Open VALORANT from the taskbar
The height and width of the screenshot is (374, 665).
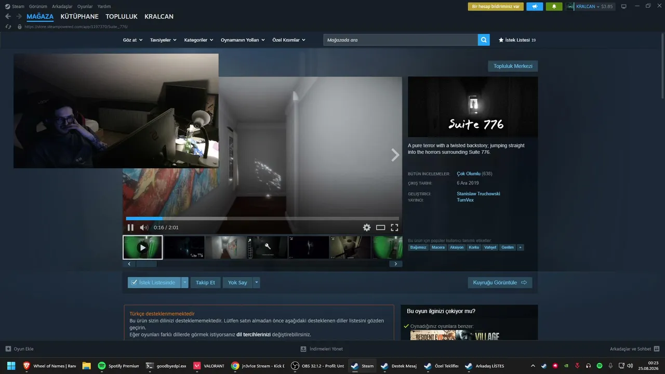pyautogui.click(x=208, y=366)
